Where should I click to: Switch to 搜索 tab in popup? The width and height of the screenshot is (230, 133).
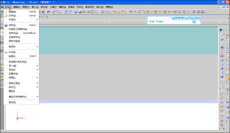[180, 18]
